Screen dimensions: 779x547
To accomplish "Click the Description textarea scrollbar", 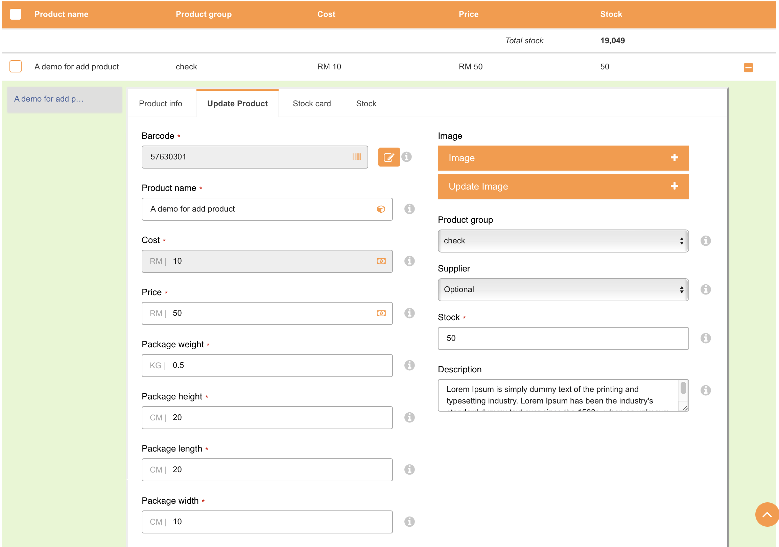I will coord(683,388).
